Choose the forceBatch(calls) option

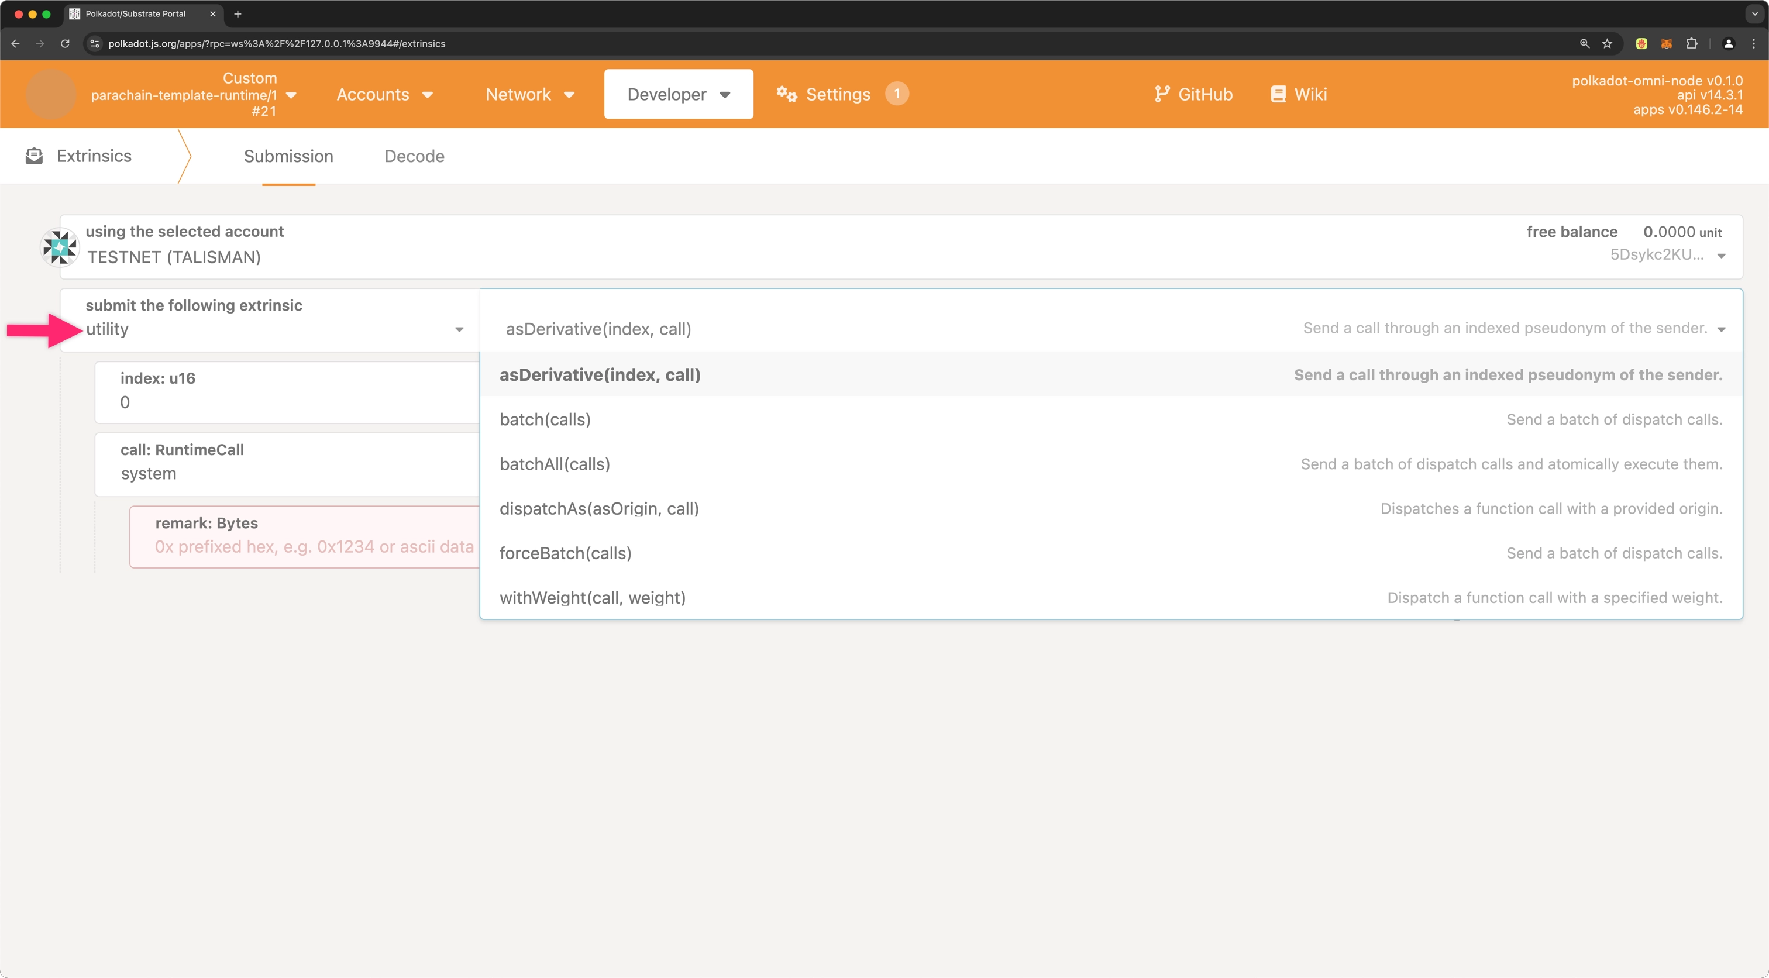[x=565, y=553]
